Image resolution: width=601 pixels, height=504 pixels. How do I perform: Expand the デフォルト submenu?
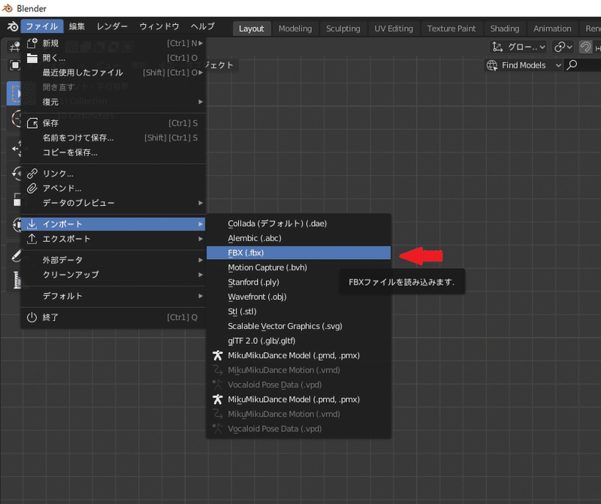113,296
